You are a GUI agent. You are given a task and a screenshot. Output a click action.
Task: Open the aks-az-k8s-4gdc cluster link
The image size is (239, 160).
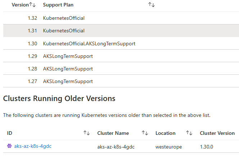[33, 146]
